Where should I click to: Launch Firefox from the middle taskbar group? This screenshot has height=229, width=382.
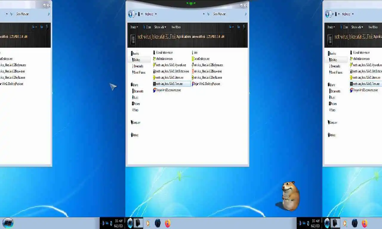tap(168, 223)
